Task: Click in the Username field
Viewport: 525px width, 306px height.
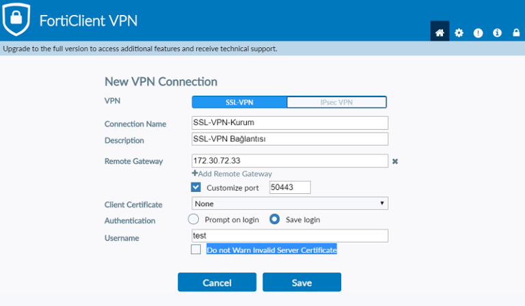Action: [290, 236]
